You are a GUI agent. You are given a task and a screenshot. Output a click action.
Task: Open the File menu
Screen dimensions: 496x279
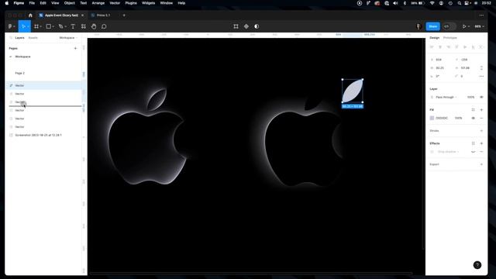[32, 3]
